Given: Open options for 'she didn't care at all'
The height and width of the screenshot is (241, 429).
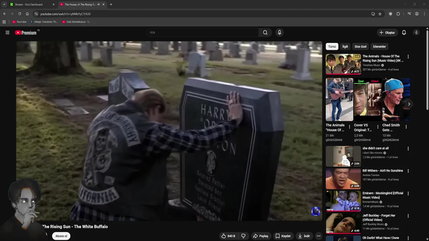Looking at the screenshot, I should [x=408, y=149].
